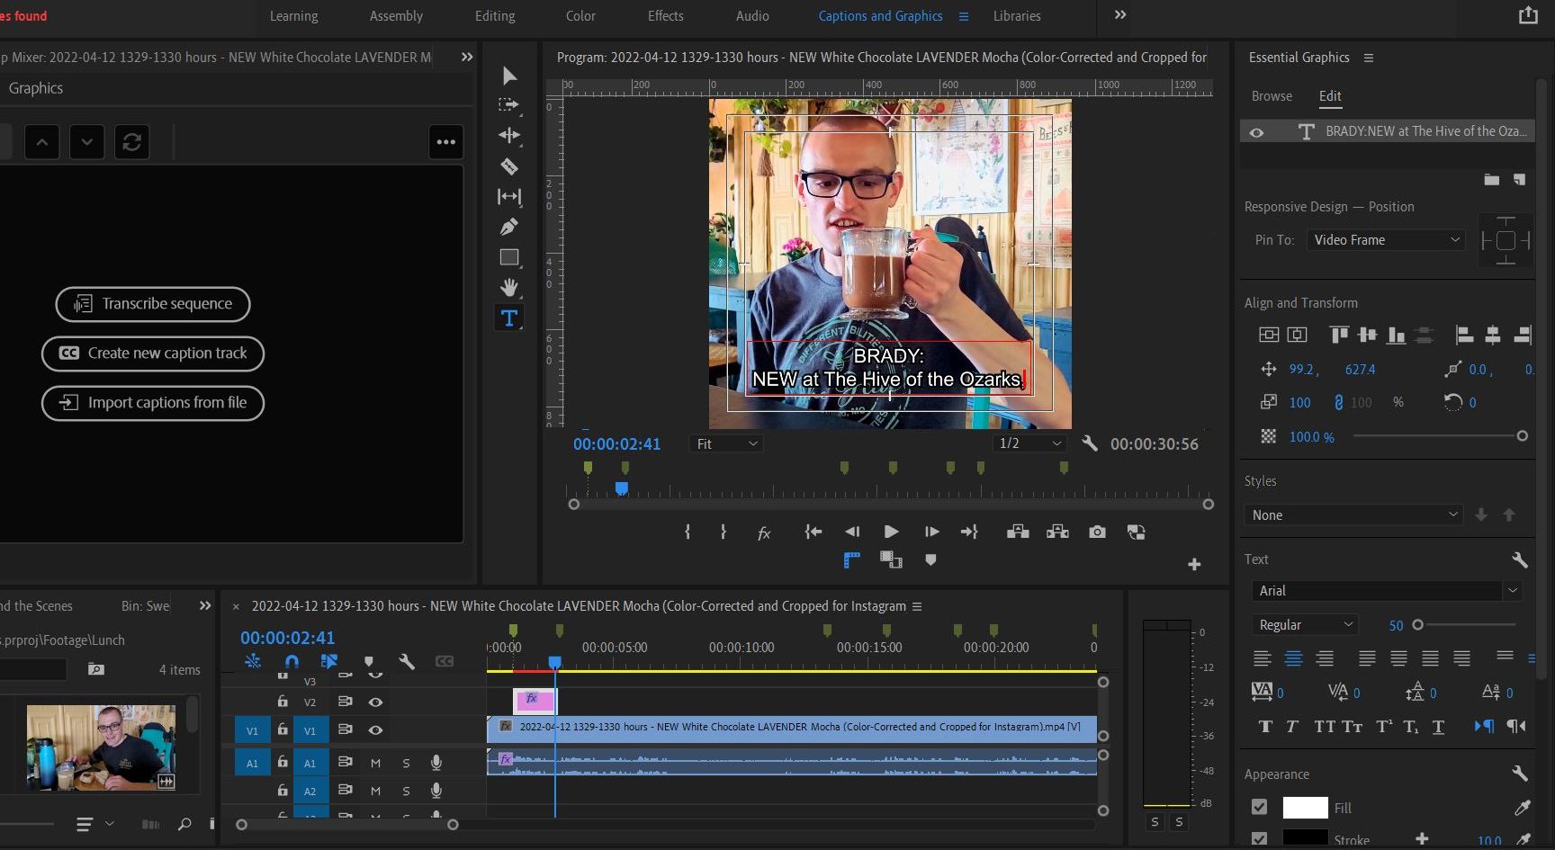Open Program Monitor settings wrench
The height and width of the screenshot is (850, 1555).
click(x=1089, y=443)
